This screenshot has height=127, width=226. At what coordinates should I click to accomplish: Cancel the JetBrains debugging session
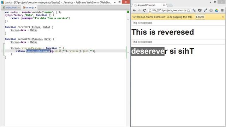[200, 17]
